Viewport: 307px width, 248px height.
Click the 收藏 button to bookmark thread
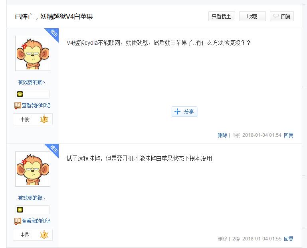point(252,16)
